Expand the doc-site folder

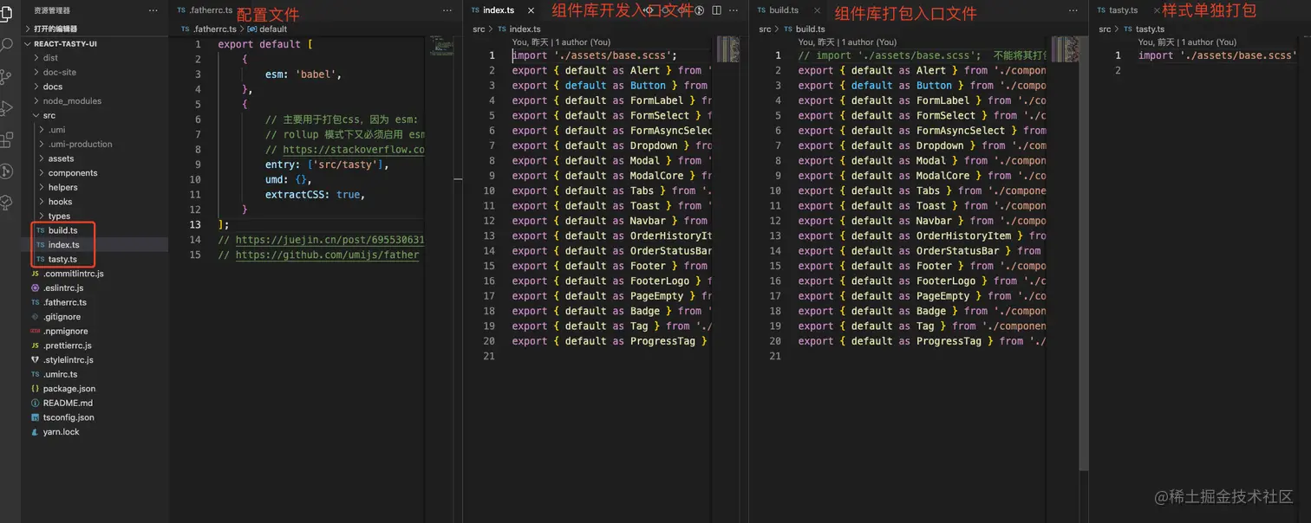94,72
